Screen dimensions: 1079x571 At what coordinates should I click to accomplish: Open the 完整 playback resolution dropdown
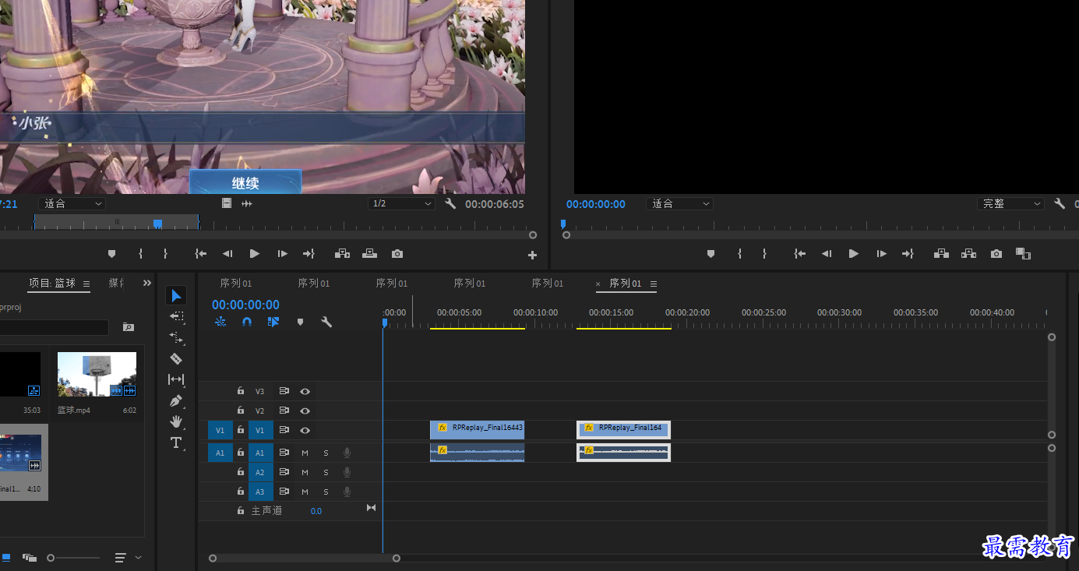pyautogui.click(x=1010, y=203)
